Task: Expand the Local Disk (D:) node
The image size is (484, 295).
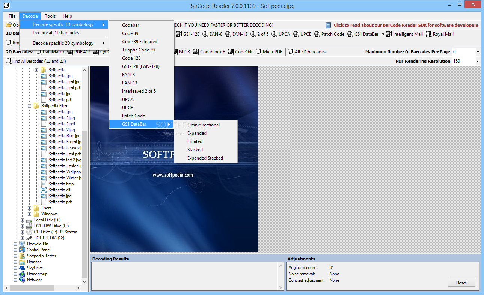Action: [x=23, y=220]
